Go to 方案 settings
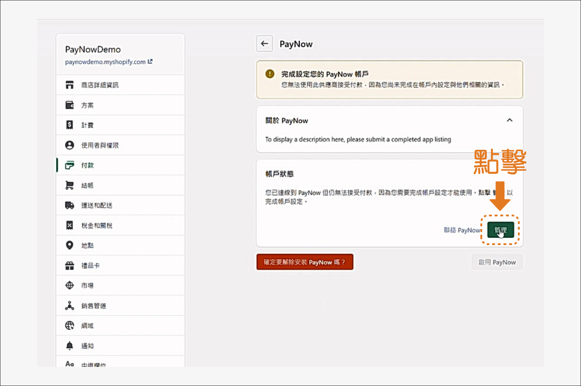This screenshot has height=386, width=581. point(120,105)
